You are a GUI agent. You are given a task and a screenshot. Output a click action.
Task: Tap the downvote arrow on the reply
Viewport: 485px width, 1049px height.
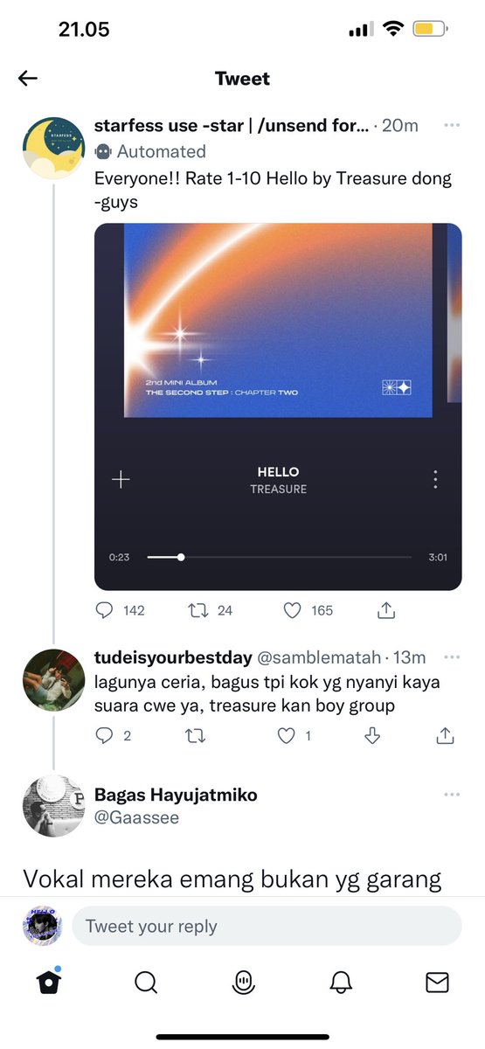pyautogui.click(x=372, y=736)
